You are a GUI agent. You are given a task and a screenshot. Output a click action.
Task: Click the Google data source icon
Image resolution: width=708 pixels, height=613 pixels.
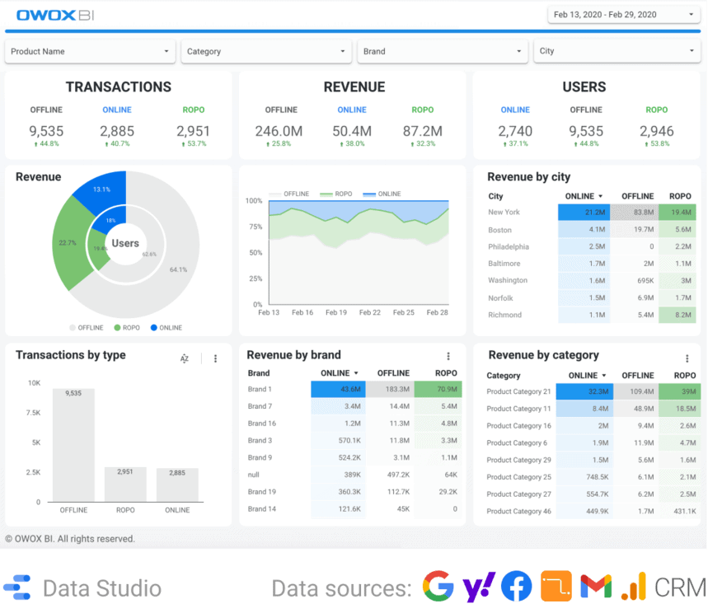(438, 587)
